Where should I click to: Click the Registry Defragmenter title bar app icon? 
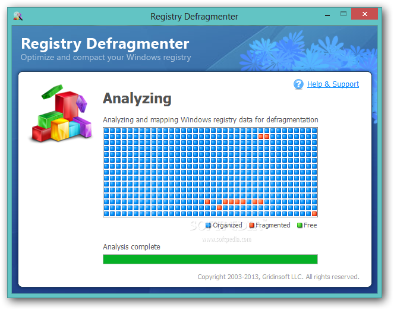pos(18,16)
